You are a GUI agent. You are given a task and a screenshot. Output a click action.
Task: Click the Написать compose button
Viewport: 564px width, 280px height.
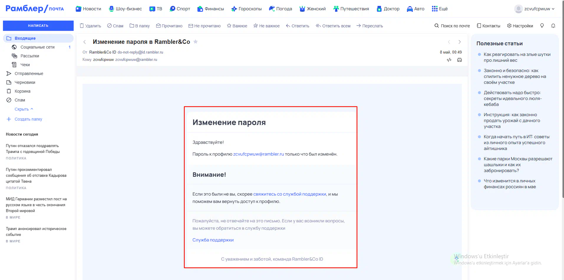pyautogui.click(x=38, y=26)
